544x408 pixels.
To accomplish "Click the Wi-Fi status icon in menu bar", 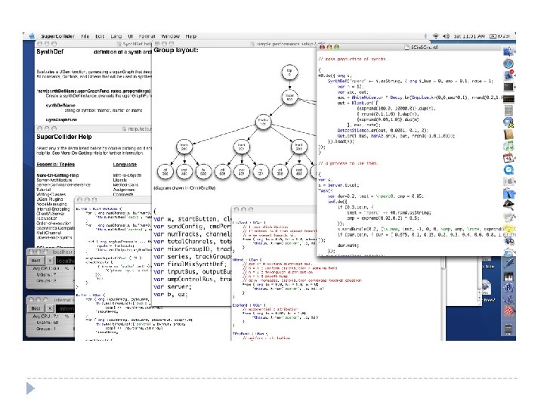I will 436,36.
